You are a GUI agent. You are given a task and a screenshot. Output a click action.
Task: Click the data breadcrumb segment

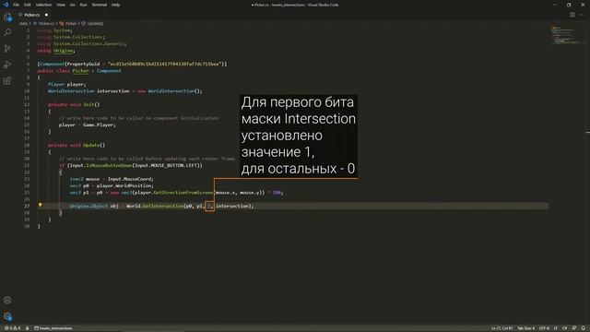(23, 23)
